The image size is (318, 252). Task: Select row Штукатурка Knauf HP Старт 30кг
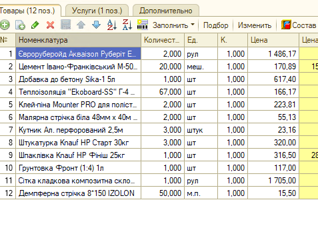pos(78,142)
